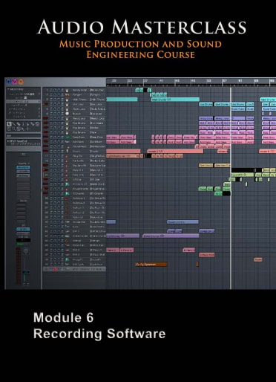Select the second long teal region on track 3

[175, 100]
